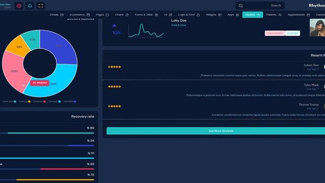Viewport: 325px width, 183px height.
Task: Click the lock icon beside Login & Error
Action: click(198, 15)
